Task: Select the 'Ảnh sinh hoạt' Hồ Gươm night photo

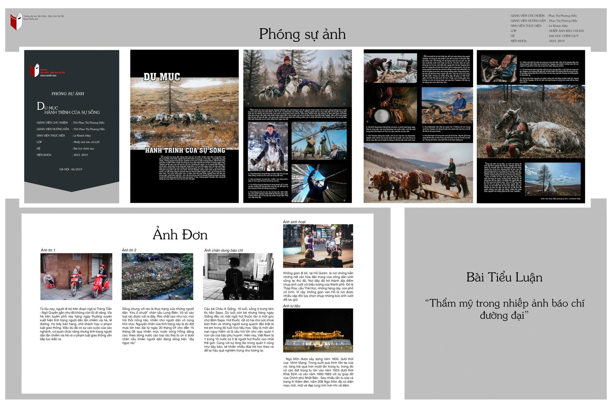Action: 318,246
